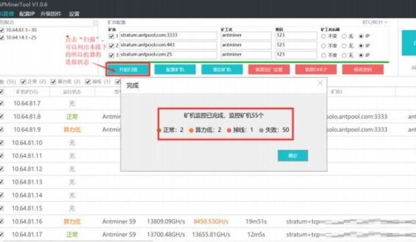The width and height of the screenshot is (416, 242).
Task: Open the 配置IP menu tab
Action: point(27,14)
